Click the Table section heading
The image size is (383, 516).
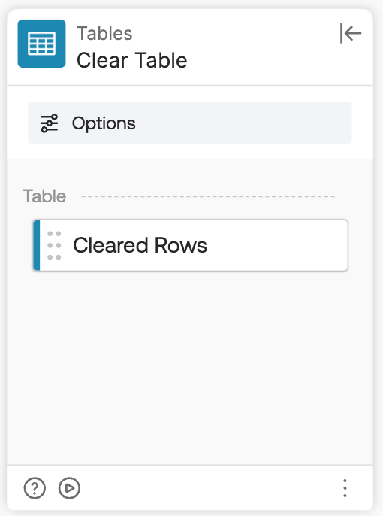44,196
